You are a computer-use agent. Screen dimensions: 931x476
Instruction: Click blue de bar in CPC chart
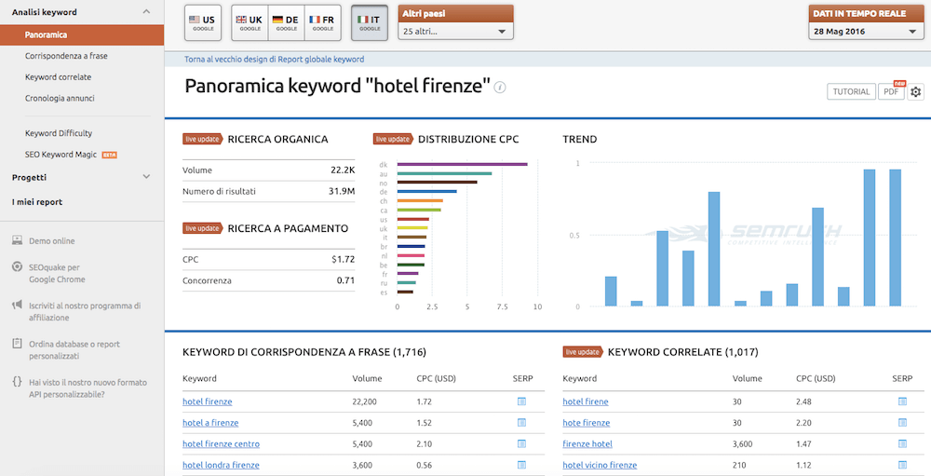tap(427, 191)
